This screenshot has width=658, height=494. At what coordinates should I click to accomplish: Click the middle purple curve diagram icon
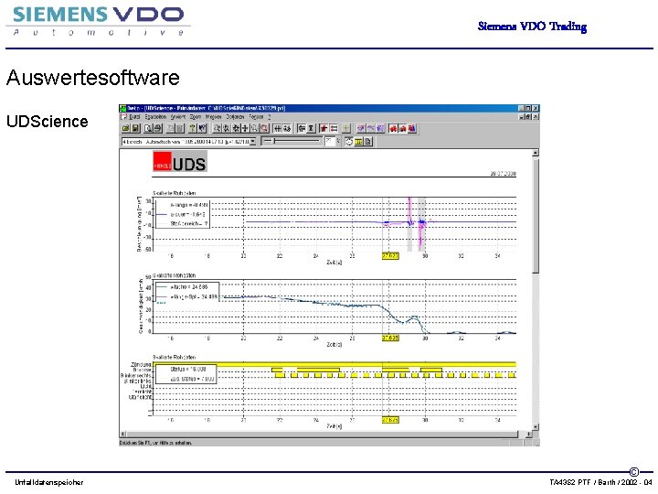(x=370, y=128)
